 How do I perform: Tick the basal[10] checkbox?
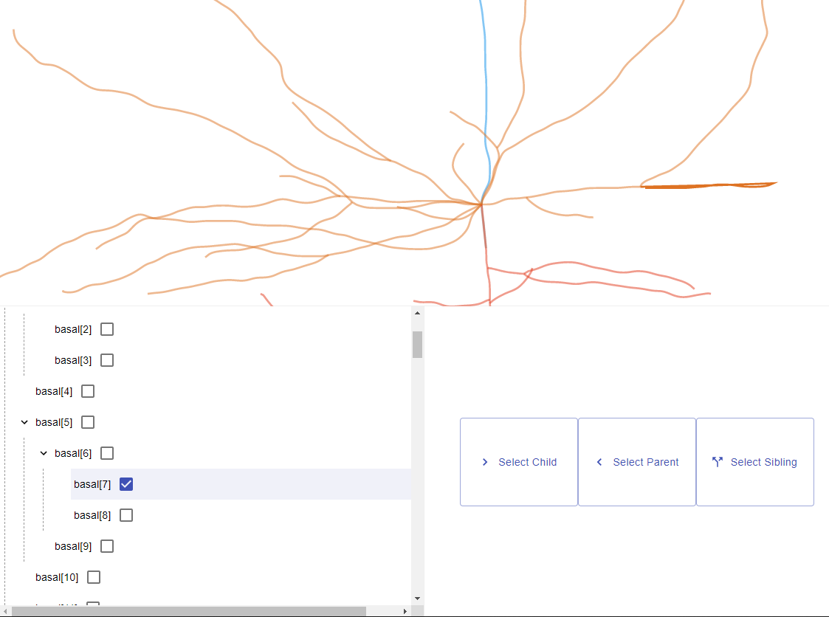tap(94, 577)
